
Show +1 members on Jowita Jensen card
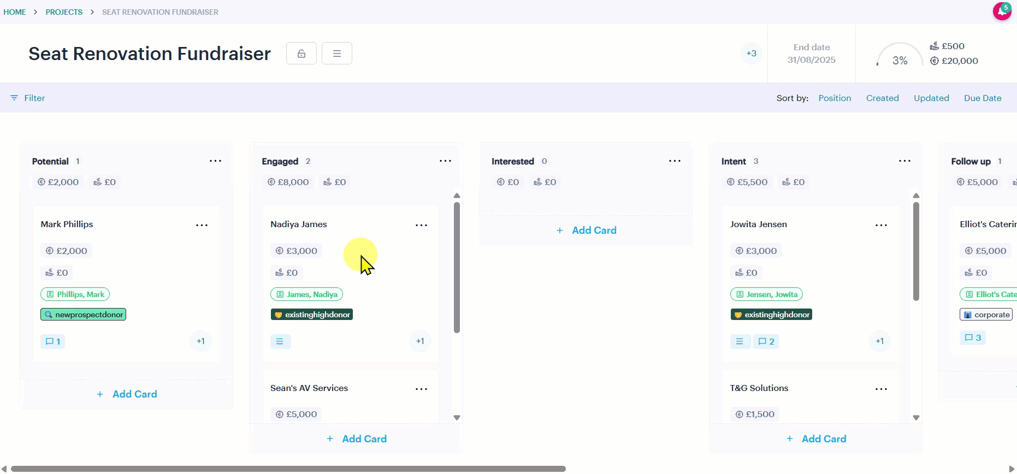879,341
